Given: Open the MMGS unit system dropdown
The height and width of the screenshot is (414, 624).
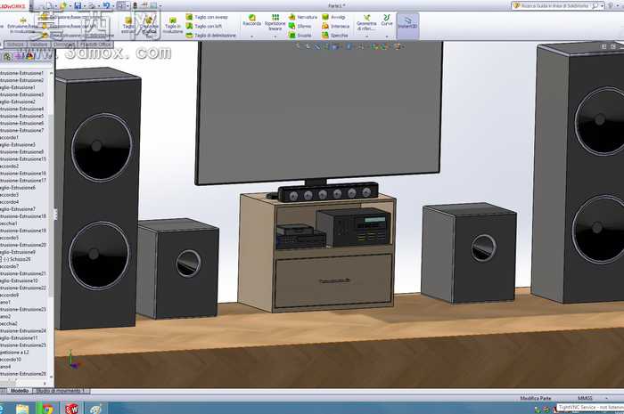Looking at the screenshot, I should click(606, 398).
